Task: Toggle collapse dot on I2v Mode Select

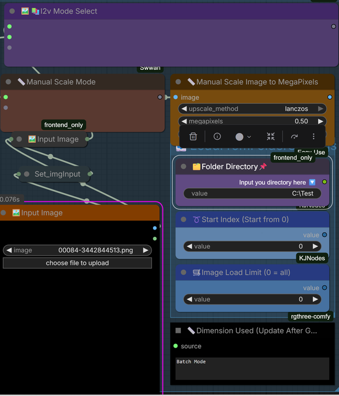Action: pyautogui.click(x=12, y=11)
